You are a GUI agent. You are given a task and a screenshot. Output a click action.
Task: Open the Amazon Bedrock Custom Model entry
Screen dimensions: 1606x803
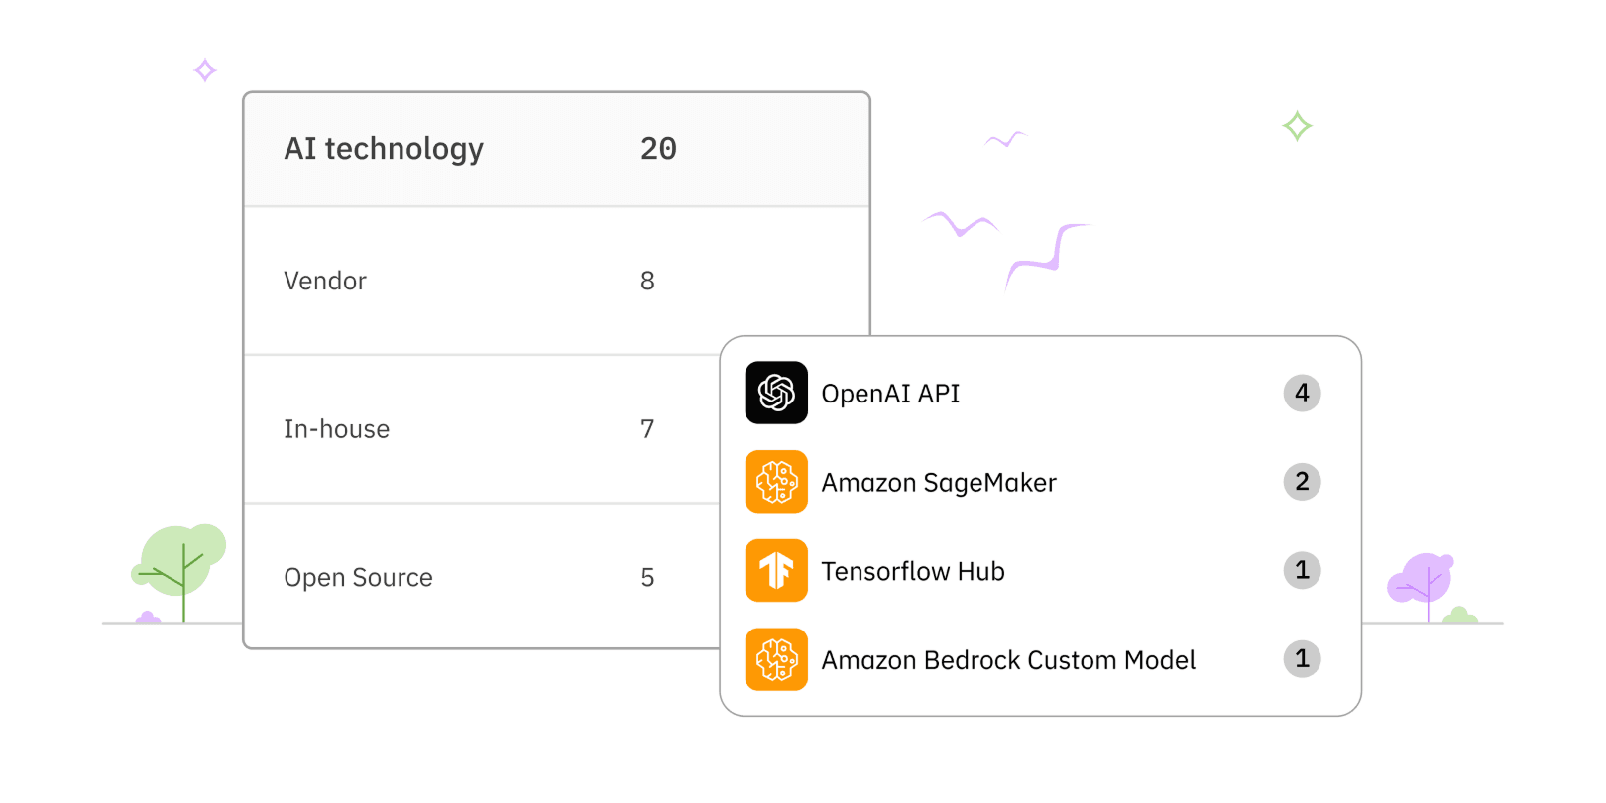point(1008,660)
